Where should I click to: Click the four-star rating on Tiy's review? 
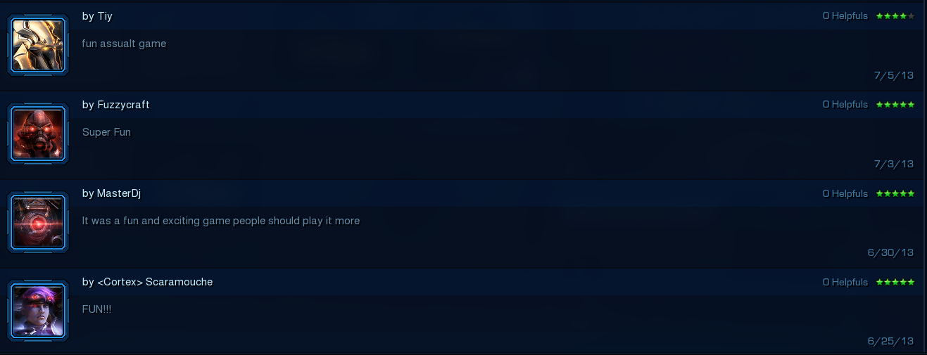(x=895, y=15)
